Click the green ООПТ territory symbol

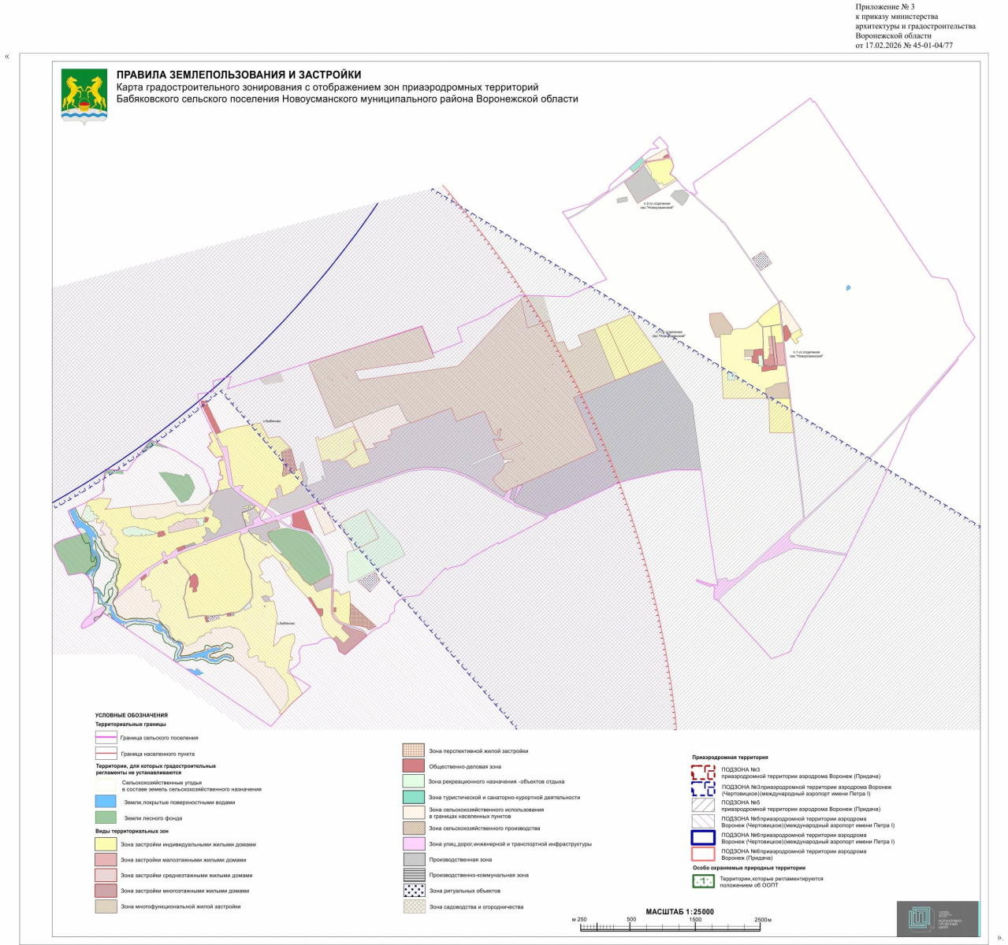coord(703,881)
